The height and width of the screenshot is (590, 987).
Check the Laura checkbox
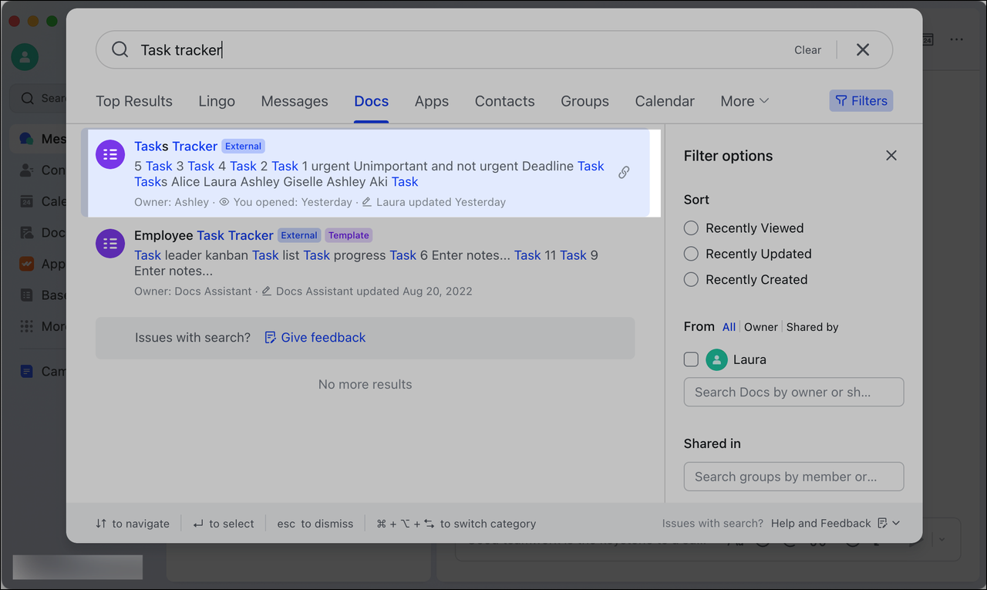click(691, 359)
